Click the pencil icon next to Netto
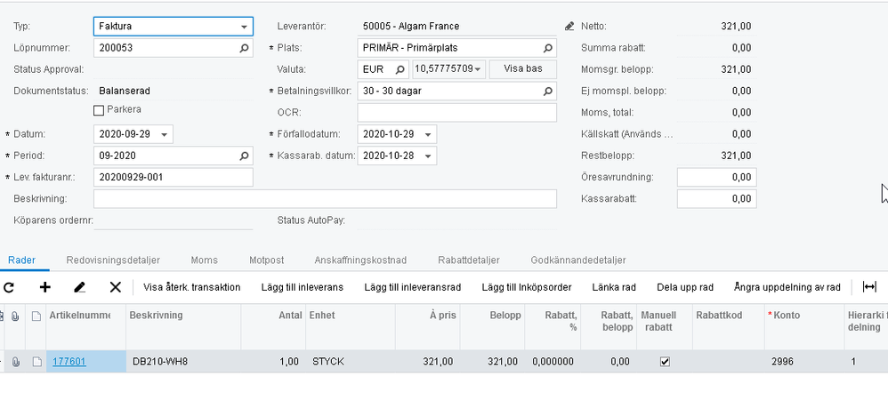Viewport: 888px width, 408px height. 569,27
